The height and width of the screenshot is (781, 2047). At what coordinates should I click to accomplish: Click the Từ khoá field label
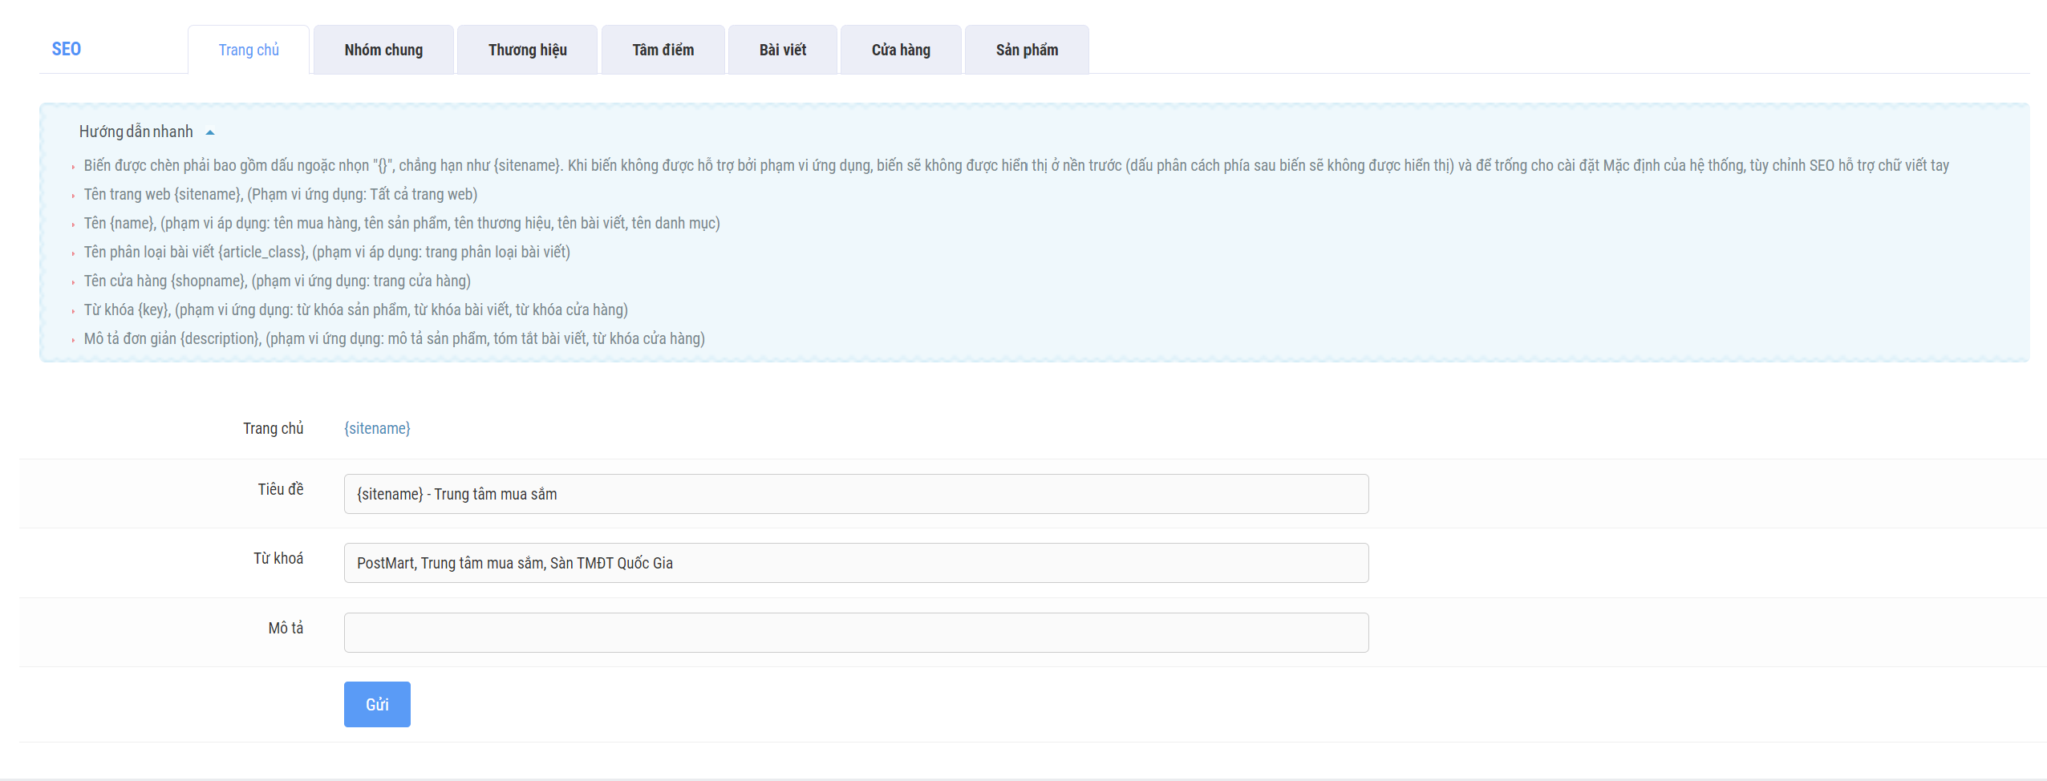coord(278,558)
